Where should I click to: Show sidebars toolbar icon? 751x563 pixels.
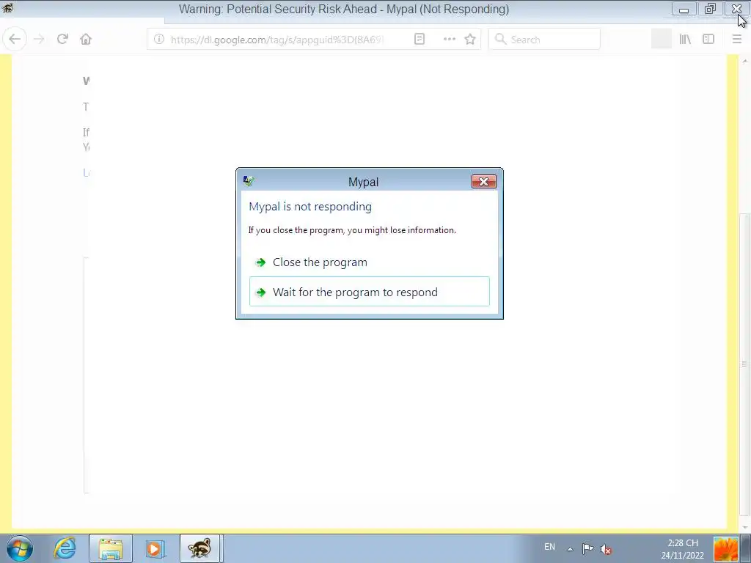708,40
